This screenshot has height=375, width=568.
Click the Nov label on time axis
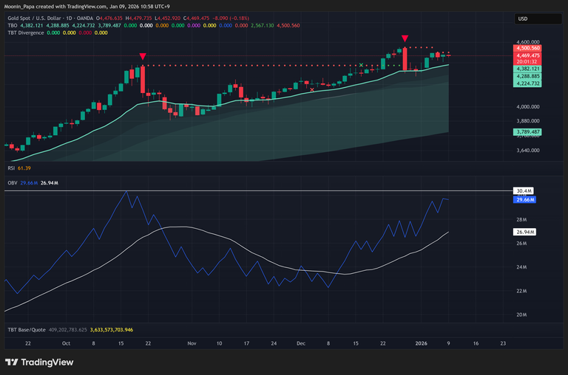[192, 343]
